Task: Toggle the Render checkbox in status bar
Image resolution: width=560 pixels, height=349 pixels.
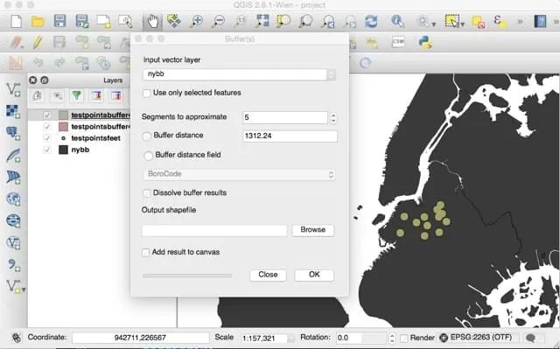Action: coord(403,338)
